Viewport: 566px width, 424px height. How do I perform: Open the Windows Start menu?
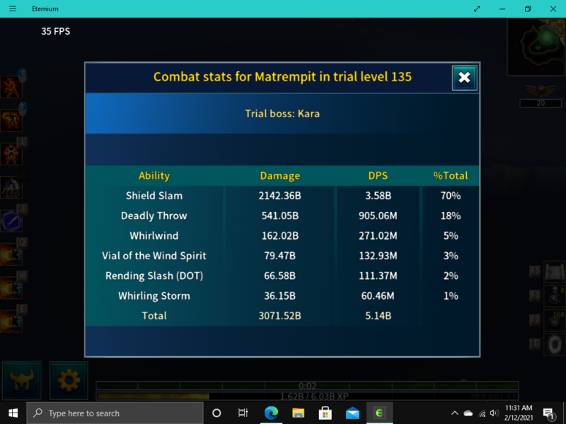tap(13, 413)
